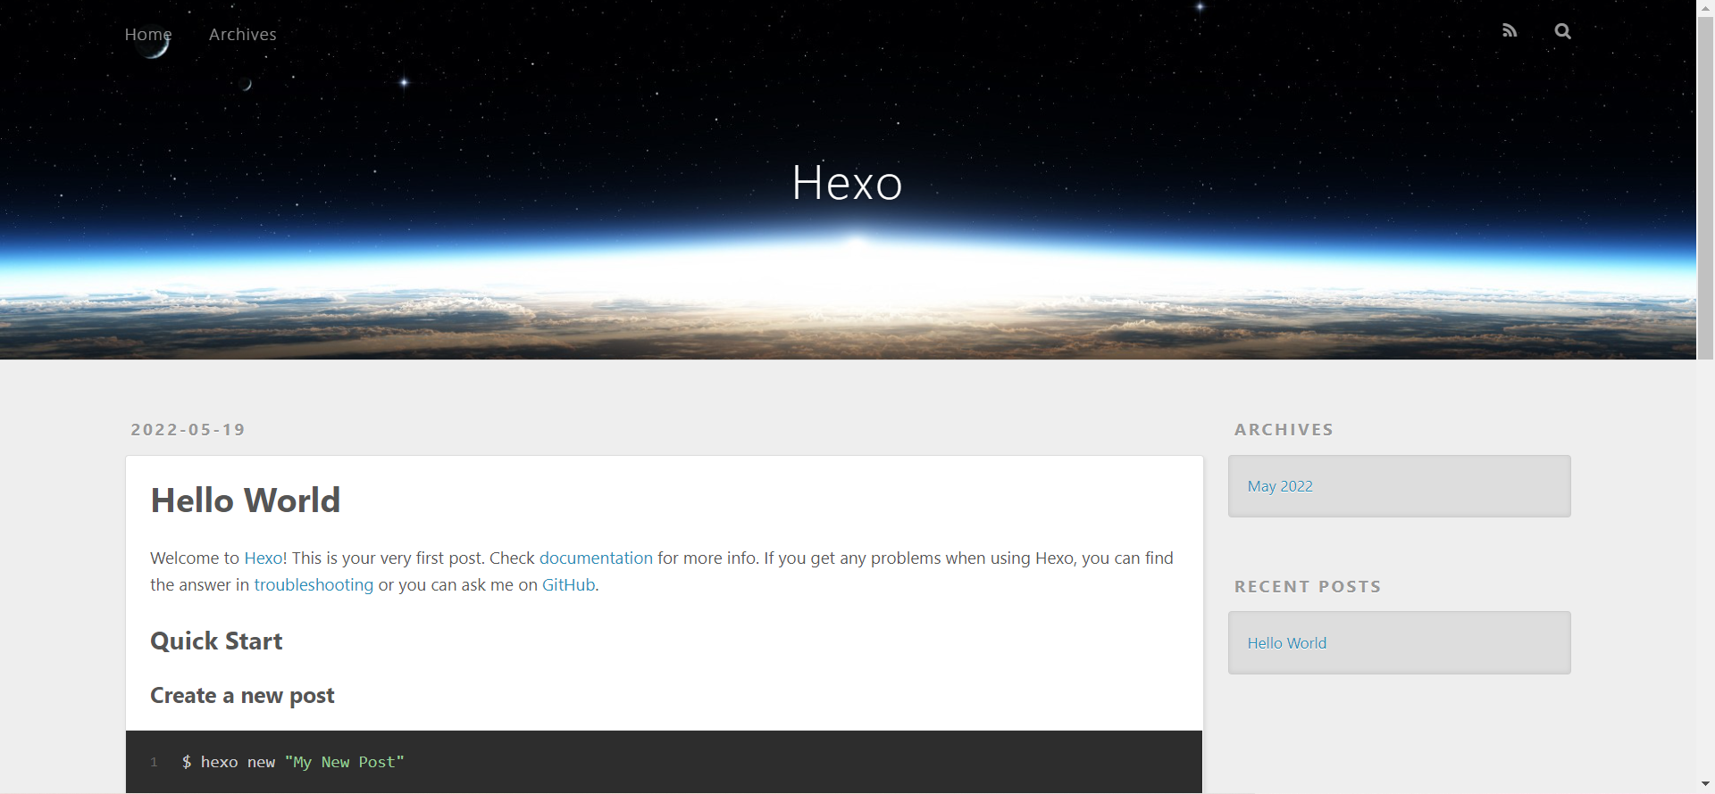Open the troubleshooting link
Viewport: 1715px width, 794px height.
coord(314,584)
